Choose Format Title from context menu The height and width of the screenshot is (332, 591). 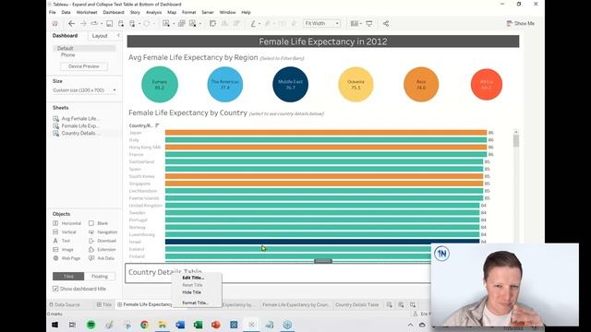195,302
